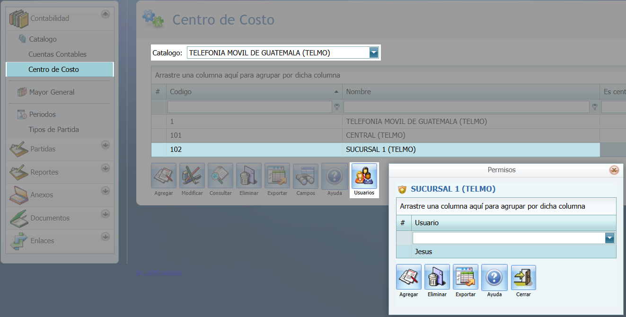Open Cuentas Contables menu item
The image size is (626, 317).
pos(57,54)
